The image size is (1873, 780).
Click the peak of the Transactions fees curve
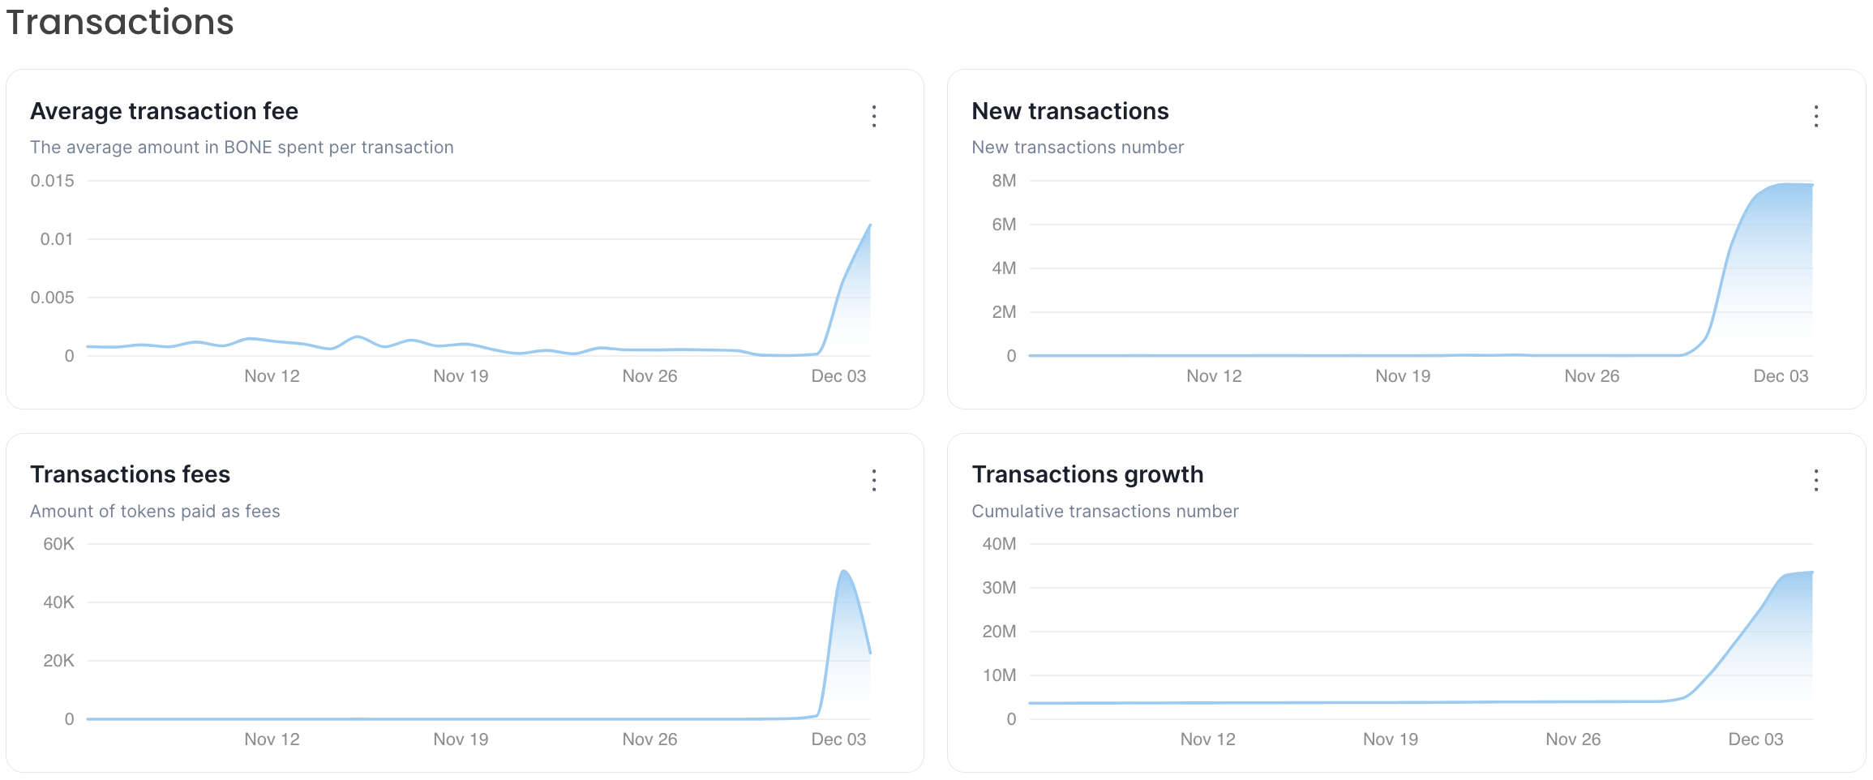[844, 572]
